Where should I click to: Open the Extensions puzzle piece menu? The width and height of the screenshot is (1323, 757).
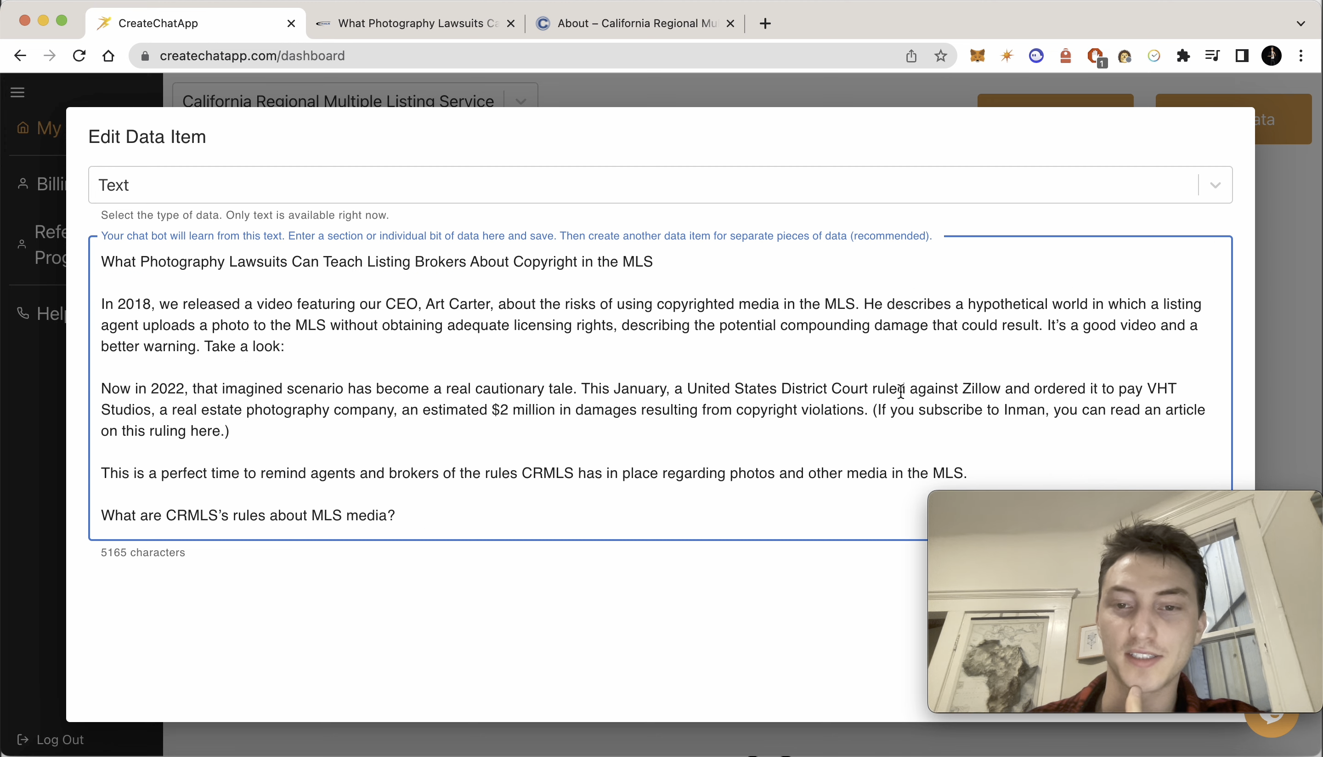(x=1183, y=56)
